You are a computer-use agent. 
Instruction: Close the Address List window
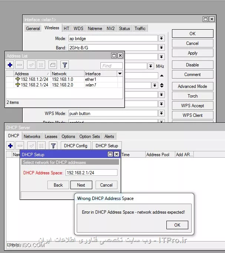120,56
